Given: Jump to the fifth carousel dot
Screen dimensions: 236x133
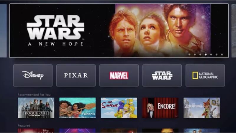Looking at the screenshot, I should click(211, 55).
